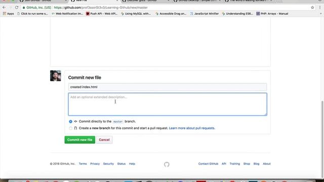
Task: Select 'Commit directly to the master branch' radio
Action: click(71, 121)
